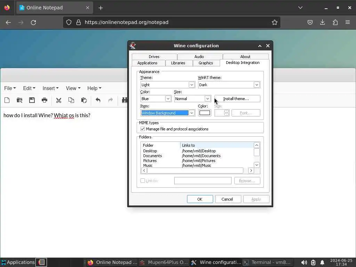The width and height of the screenshot is (356, 267).
Task: Toggle the Link to checkbox
Action: (x=143, y=181)
